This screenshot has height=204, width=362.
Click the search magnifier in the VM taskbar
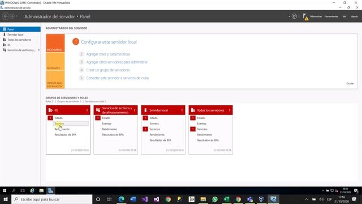point(14,190)
